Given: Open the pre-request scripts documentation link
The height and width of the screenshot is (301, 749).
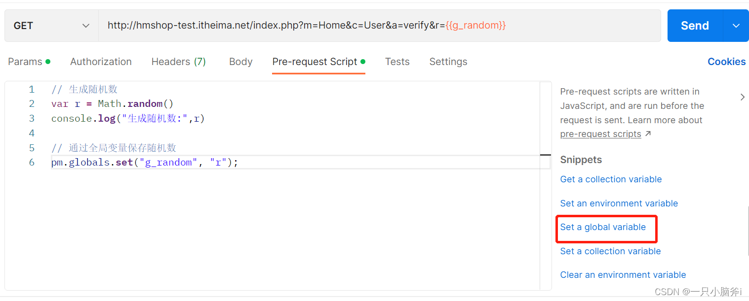Looking at the screenshot, I should pos(600,134).
